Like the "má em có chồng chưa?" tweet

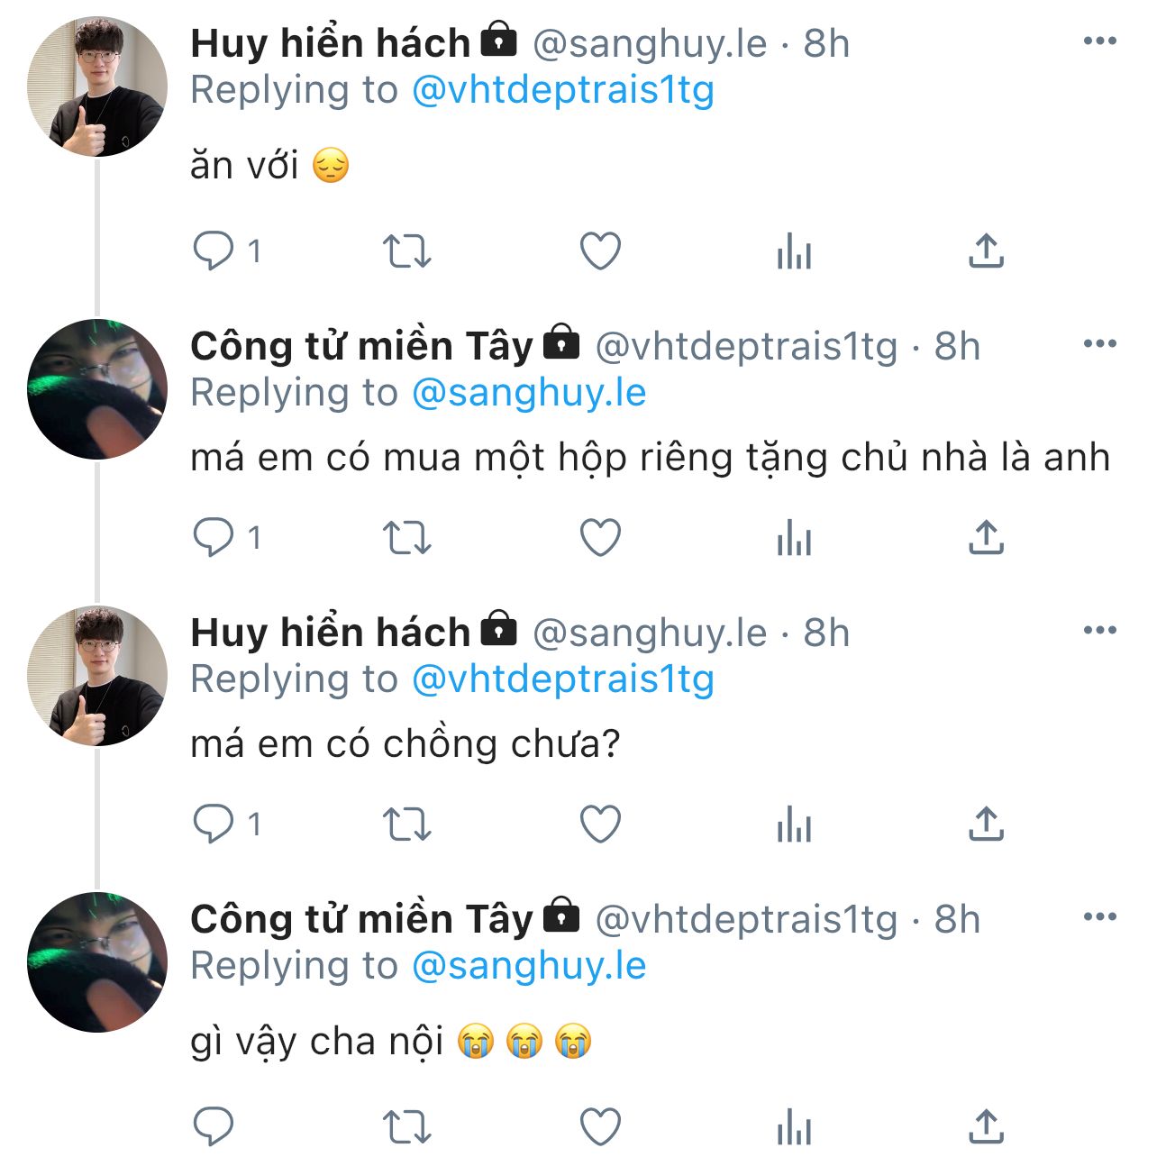tap(600, 824)
